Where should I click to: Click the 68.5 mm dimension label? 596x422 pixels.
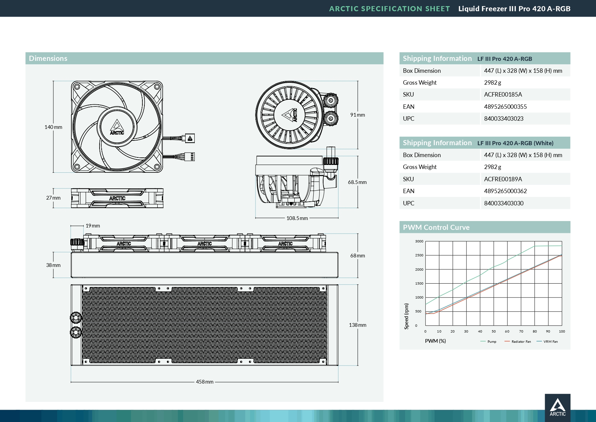pyautogui.click(x=357, y=182)
